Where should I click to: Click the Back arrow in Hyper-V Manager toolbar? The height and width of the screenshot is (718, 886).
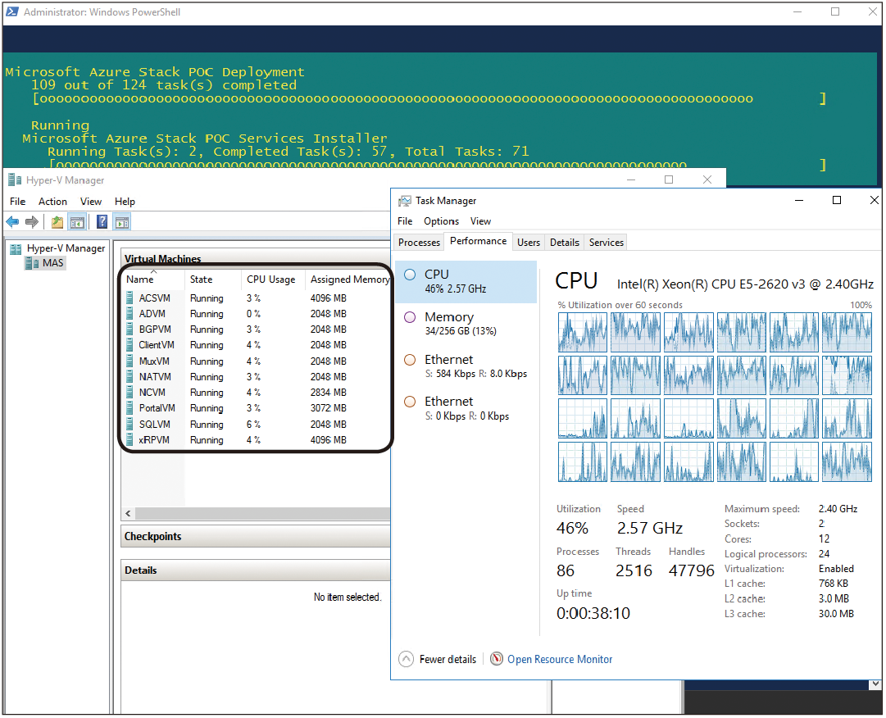click(x=12, y=222)
